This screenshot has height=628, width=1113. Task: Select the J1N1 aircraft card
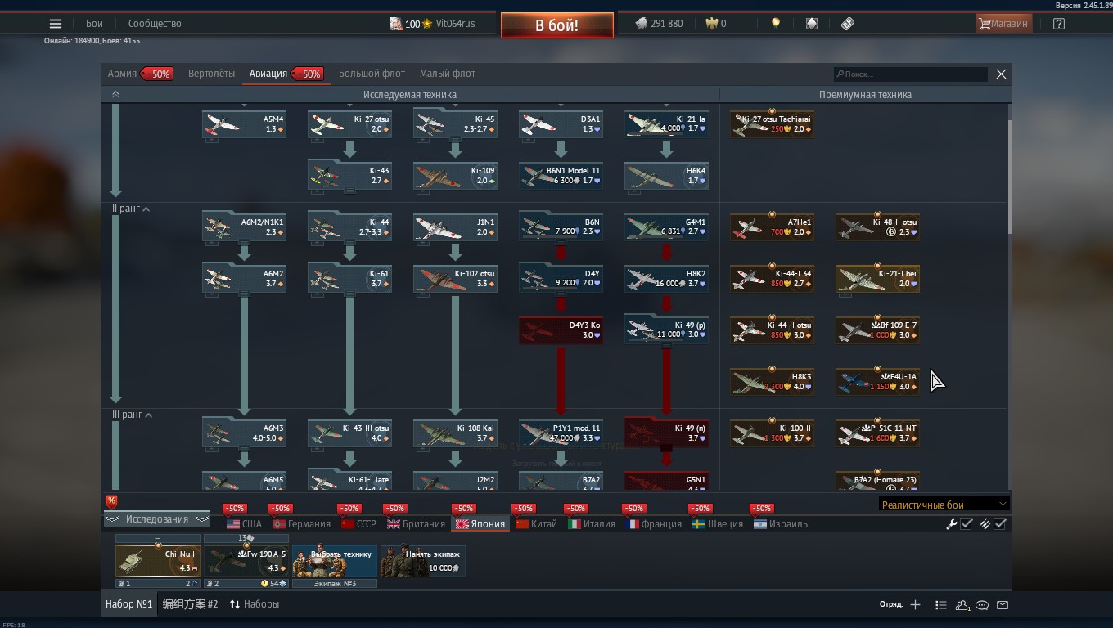[x=455, y=227]
